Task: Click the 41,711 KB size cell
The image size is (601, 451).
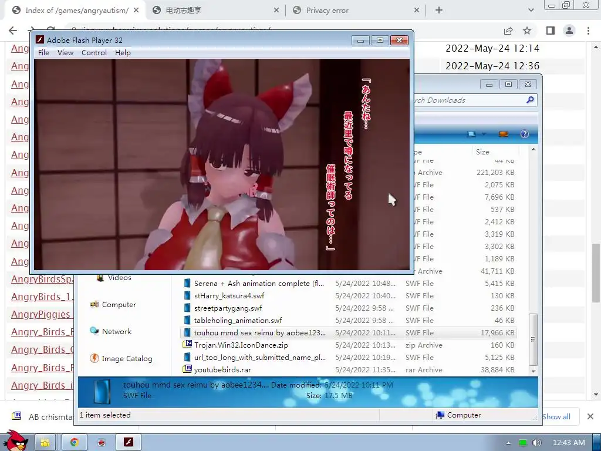Action: [498, 271]
